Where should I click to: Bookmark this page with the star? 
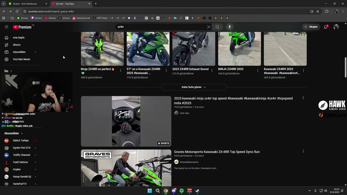pos(318,11)
